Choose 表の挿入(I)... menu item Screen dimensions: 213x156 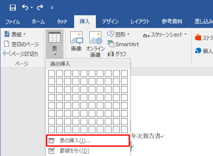pos(88,141)
